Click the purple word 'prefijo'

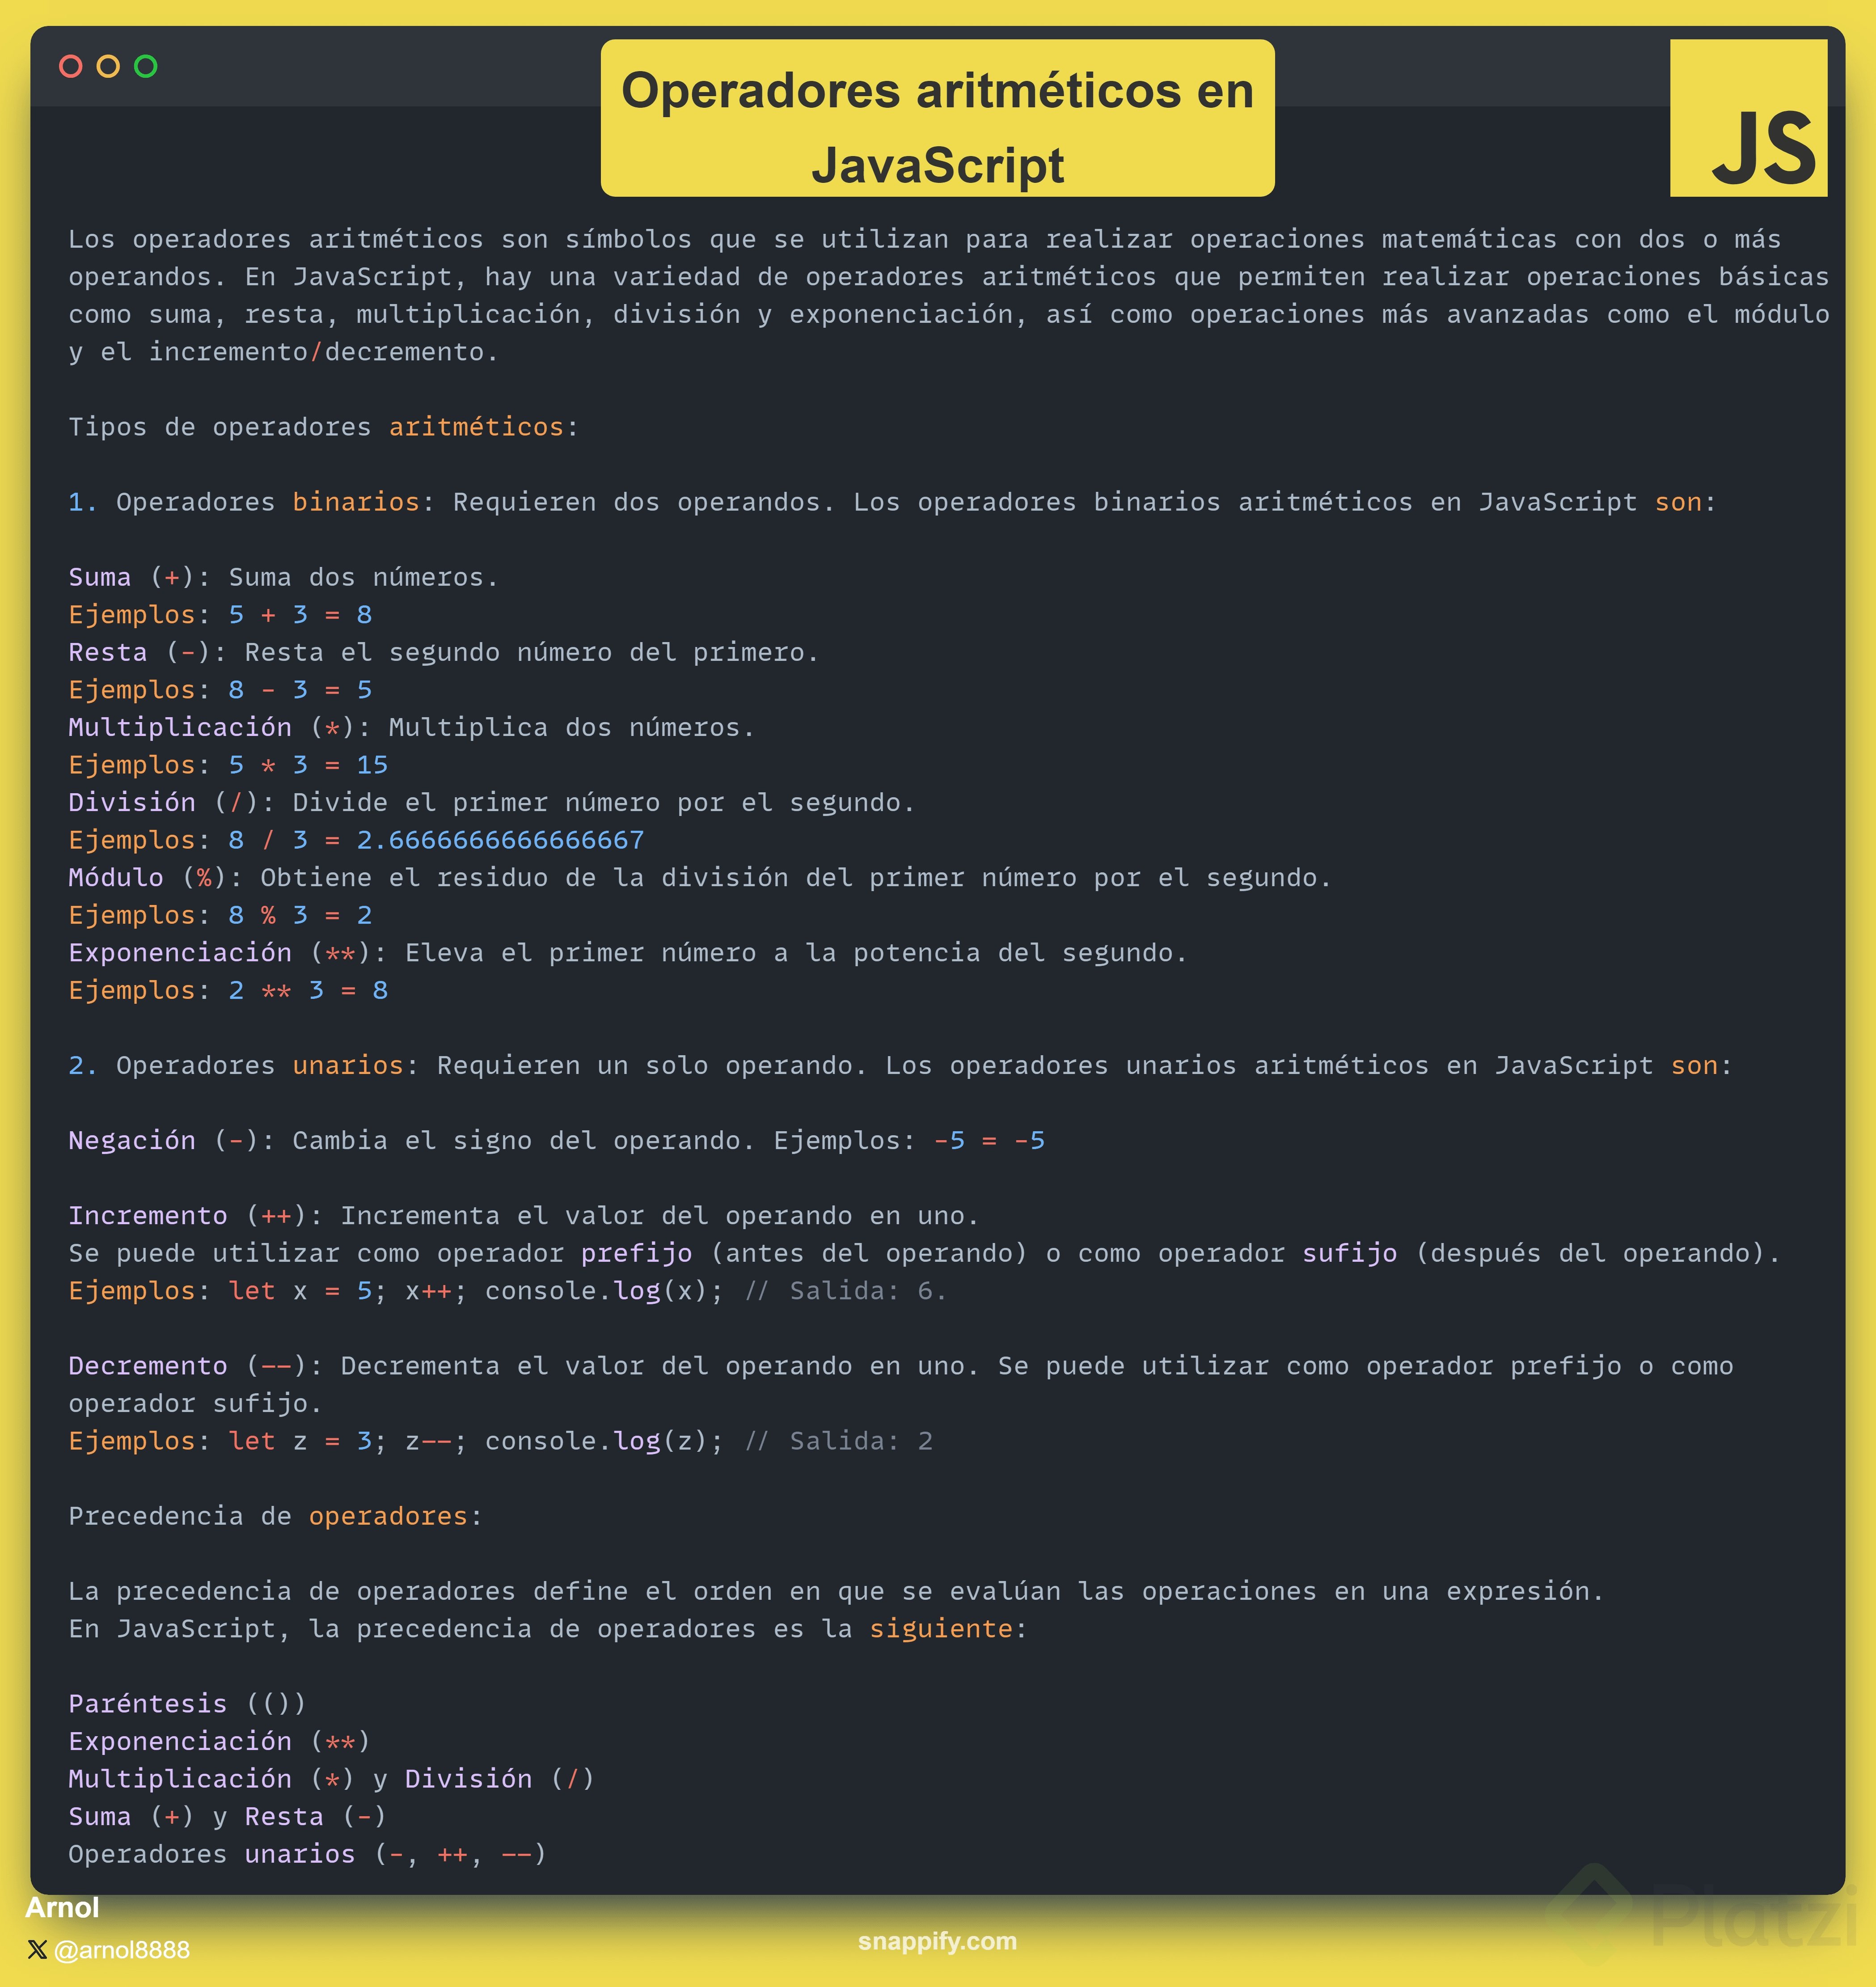coord(636,1253)
